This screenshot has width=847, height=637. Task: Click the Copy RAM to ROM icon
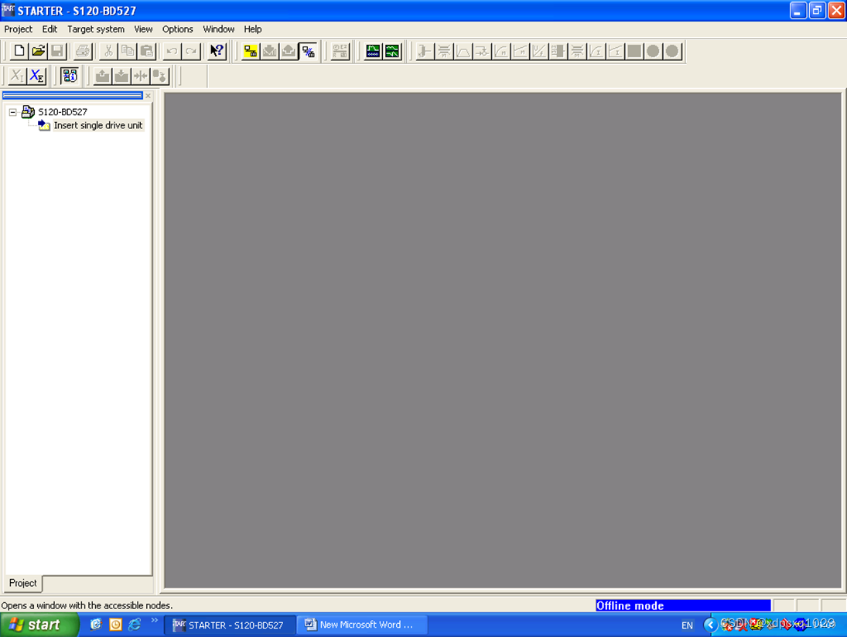pos(160,76)
